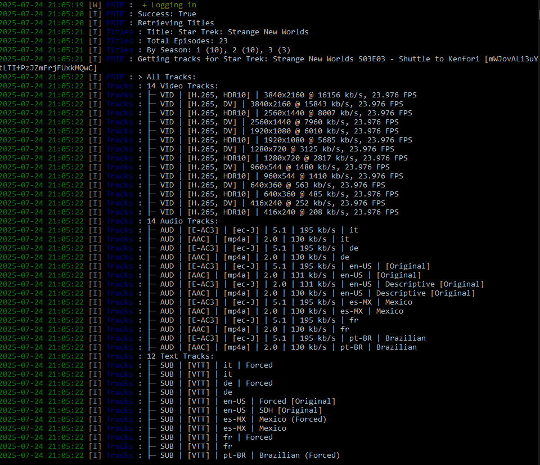Select pt-BR 'Brazilian (Forced)' subtitle row
This screenshot has height=465, width=540.
click(244, 455)
